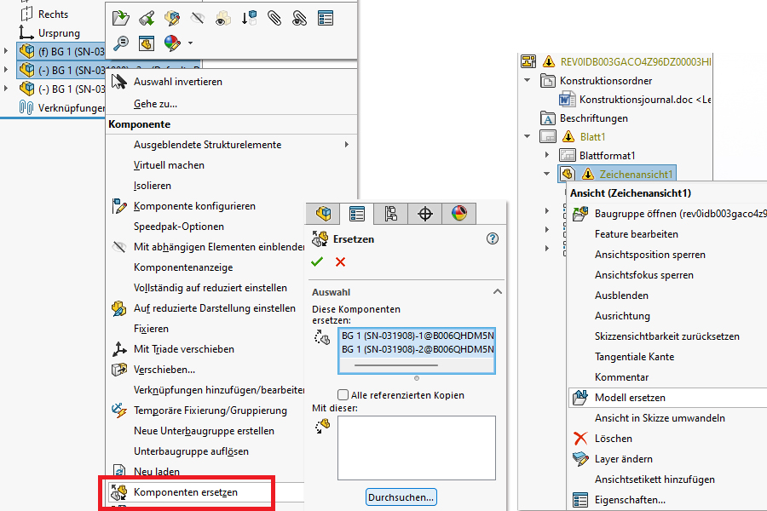Enable 'Alle referenzierten Kopien' checkbox
Screen dimensions: 767x511
[343, 395]
